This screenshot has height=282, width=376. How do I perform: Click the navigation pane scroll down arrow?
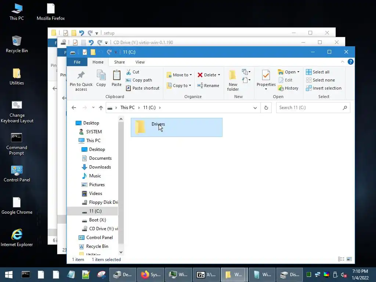pos(121,252)
